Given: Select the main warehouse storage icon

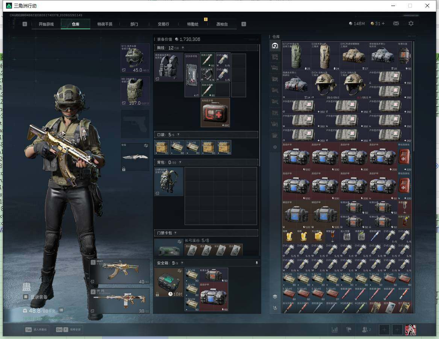Looking at the screenshot, I should pyautogui.click(x=275, y=46).
